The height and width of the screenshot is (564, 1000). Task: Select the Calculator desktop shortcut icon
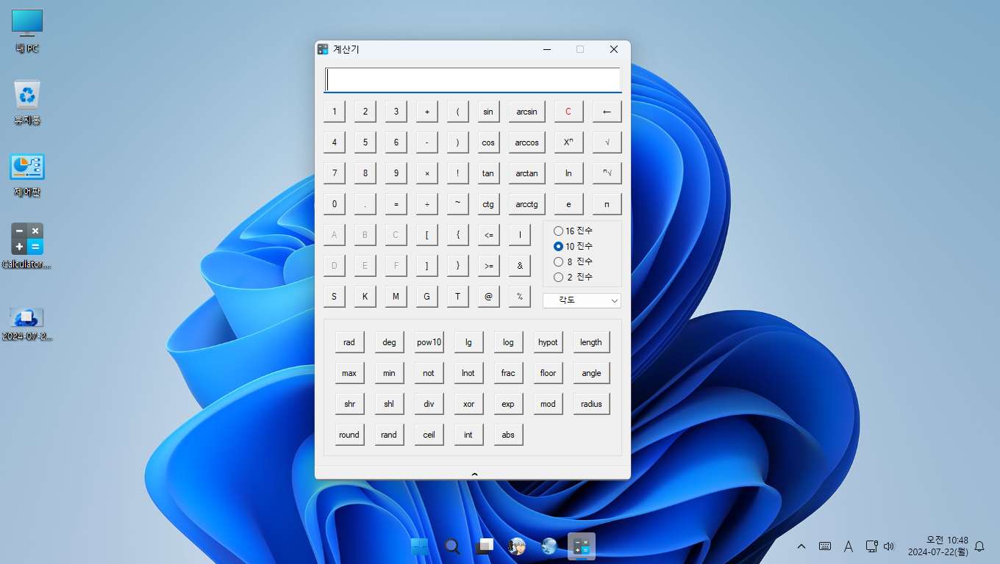pyautogui.click(x=27, y=246)
